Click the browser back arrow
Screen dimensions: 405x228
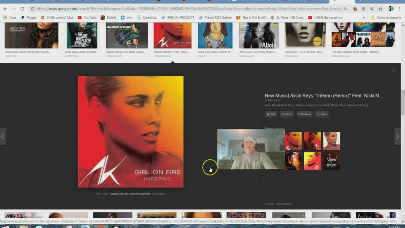5,9
